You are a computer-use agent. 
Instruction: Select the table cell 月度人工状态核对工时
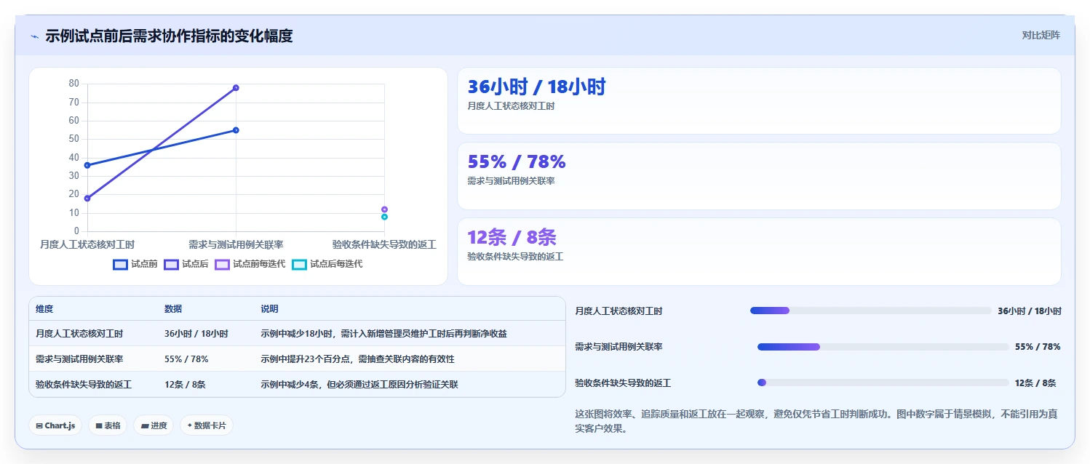pyautogui.click(x=79, y=334)
